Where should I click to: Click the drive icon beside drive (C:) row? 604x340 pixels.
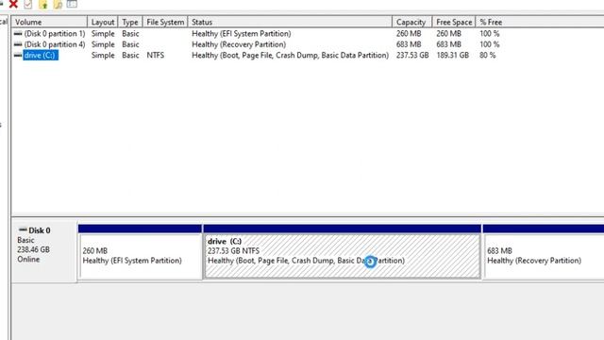point(18,55)
